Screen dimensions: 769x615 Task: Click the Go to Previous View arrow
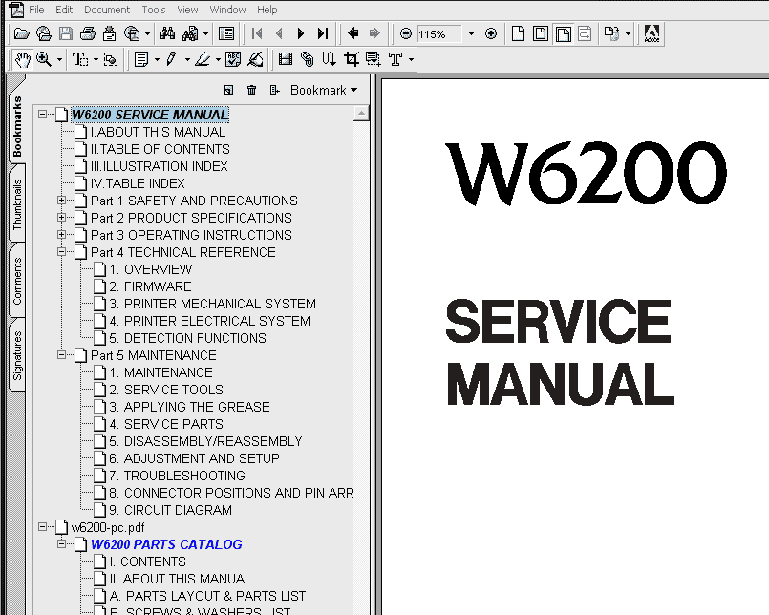pyautogui.click(x=352, y=33)
